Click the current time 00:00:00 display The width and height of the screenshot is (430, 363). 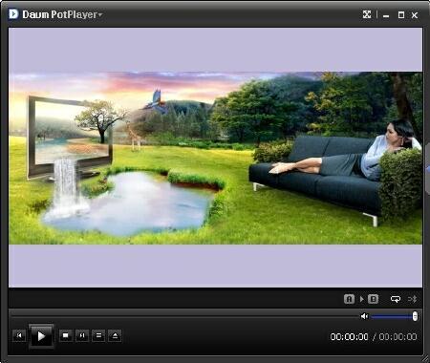coord(349,337)
